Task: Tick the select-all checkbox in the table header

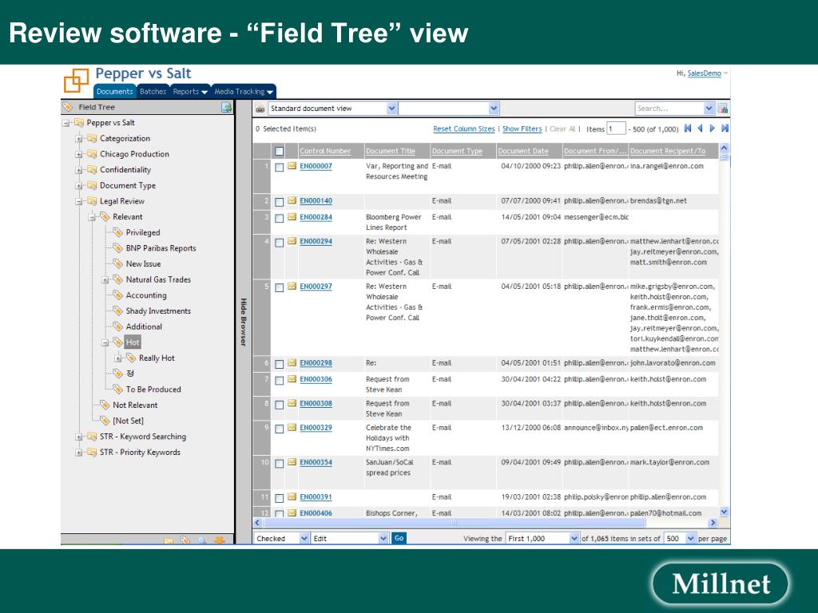Action: 279,151
